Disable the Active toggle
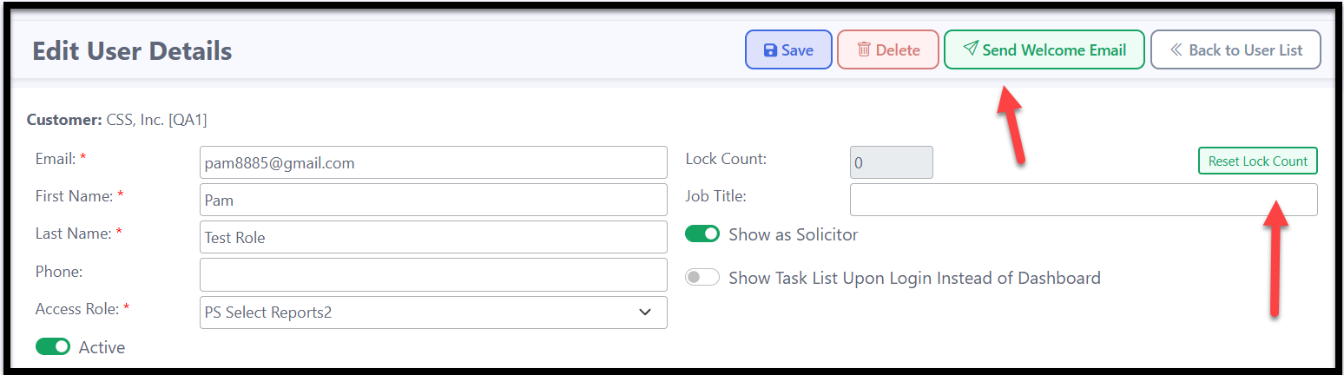Image resolution: width=1344 pixels, height=375 pixels. pos(53,346)
